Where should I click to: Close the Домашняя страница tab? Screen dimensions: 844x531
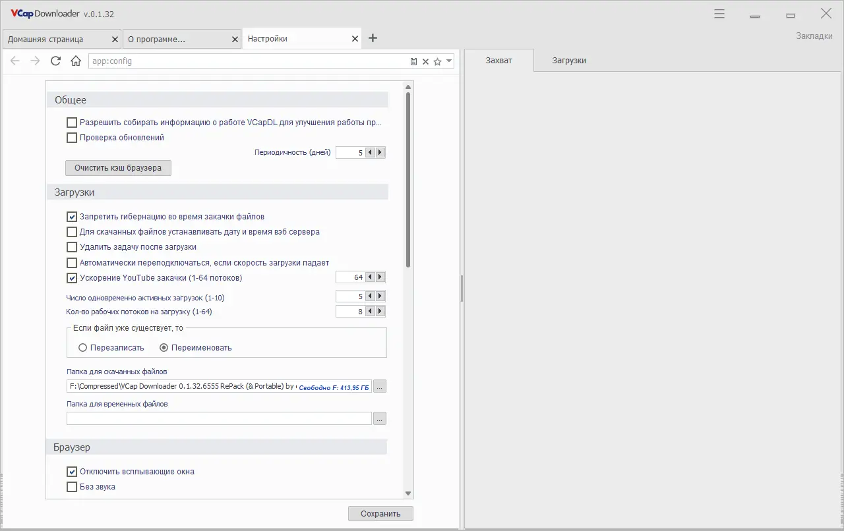tap(115, 40)
